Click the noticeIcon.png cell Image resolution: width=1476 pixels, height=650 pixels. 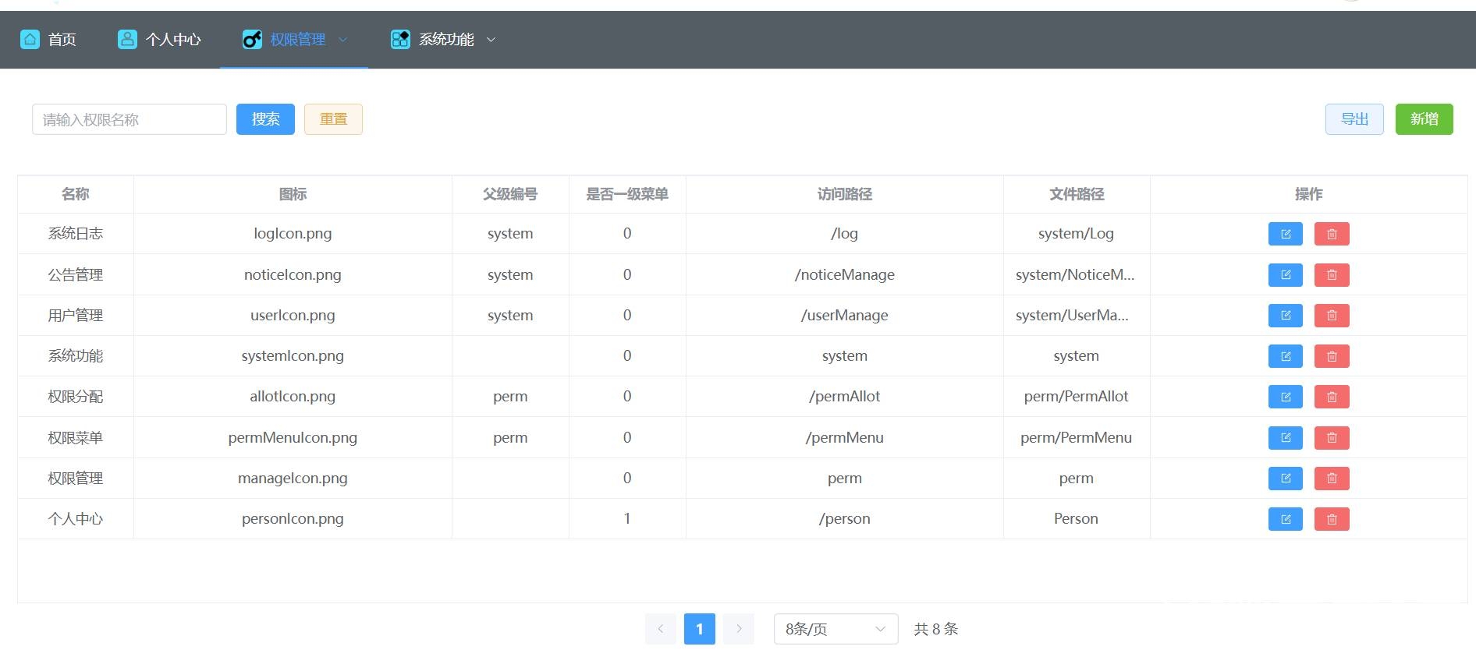click(x=293, y=274)
